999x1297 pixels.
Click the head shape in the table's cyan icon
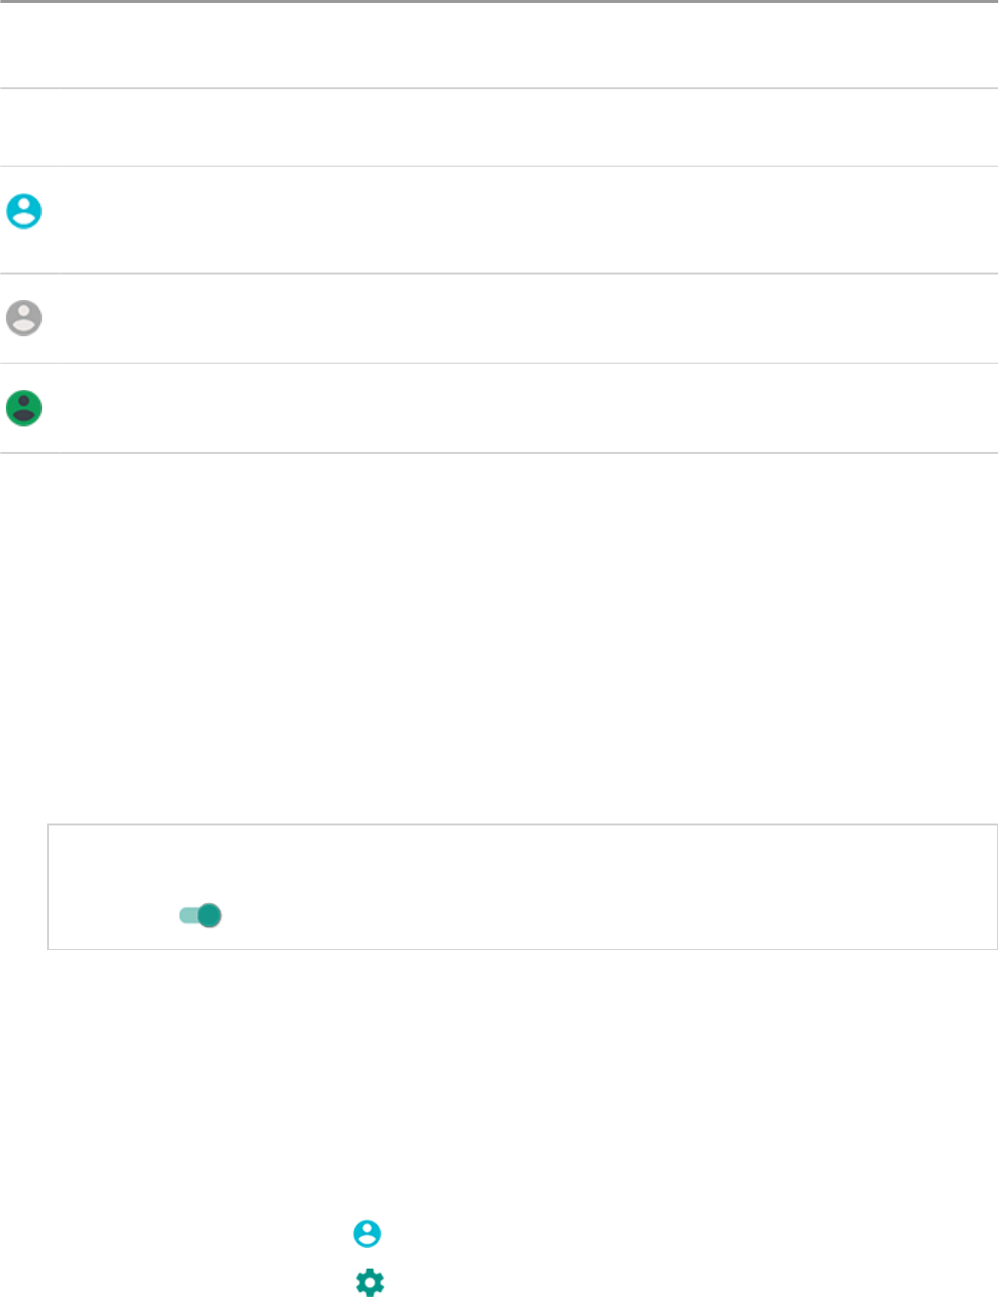click(x=25, y=205)
